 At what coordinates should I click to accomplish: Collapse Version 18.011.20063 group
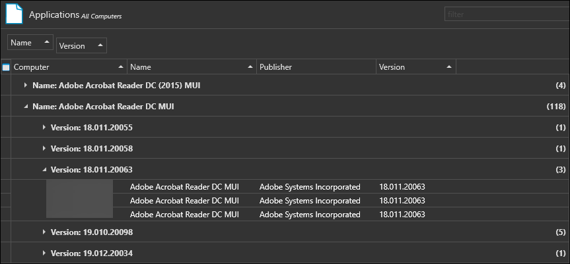tap(44, 169)
